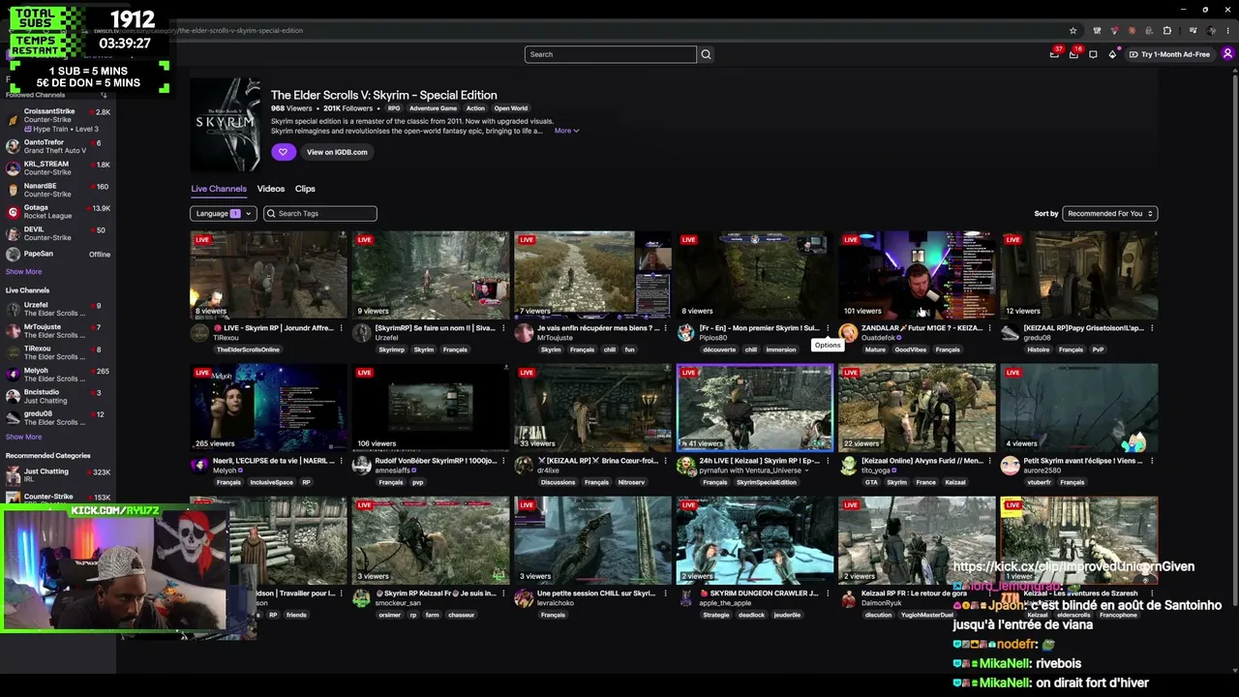Click aurore2580's channel avatar

tap(1010, 466)
